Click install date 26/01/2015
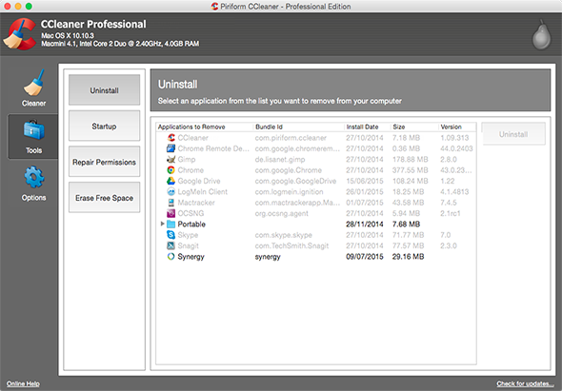This screenshot has width=562, height=391. pos(365,191)
